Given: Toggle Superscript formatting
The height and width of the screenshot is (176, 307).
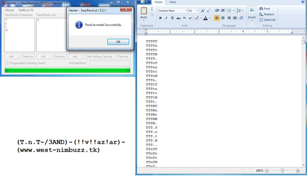Looking at the screenshot, I should [190, 18].
